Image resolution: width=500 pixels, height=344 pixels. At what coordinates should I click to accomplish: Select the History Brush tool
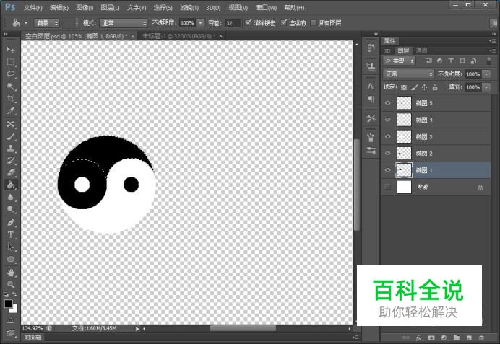click(11, 160)
